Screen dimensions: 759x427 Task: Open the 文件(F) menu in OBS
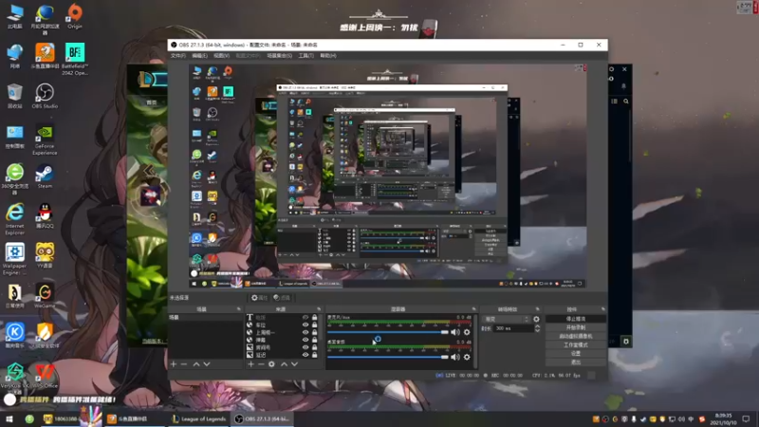click(177, 56)
